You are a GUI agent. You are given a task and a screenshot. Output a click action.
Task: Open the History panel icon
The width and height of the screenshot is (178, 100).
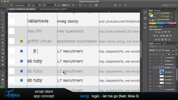tap(145, 12)
